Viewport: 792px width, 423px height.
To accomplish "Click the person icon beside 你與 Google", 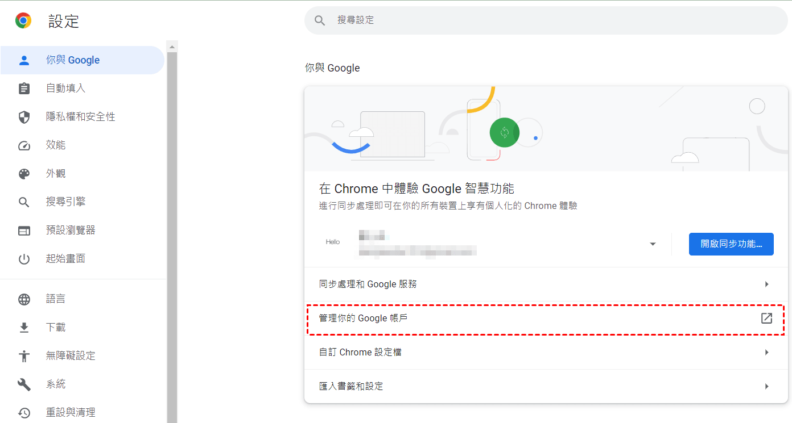I will (x=24, y=60).
